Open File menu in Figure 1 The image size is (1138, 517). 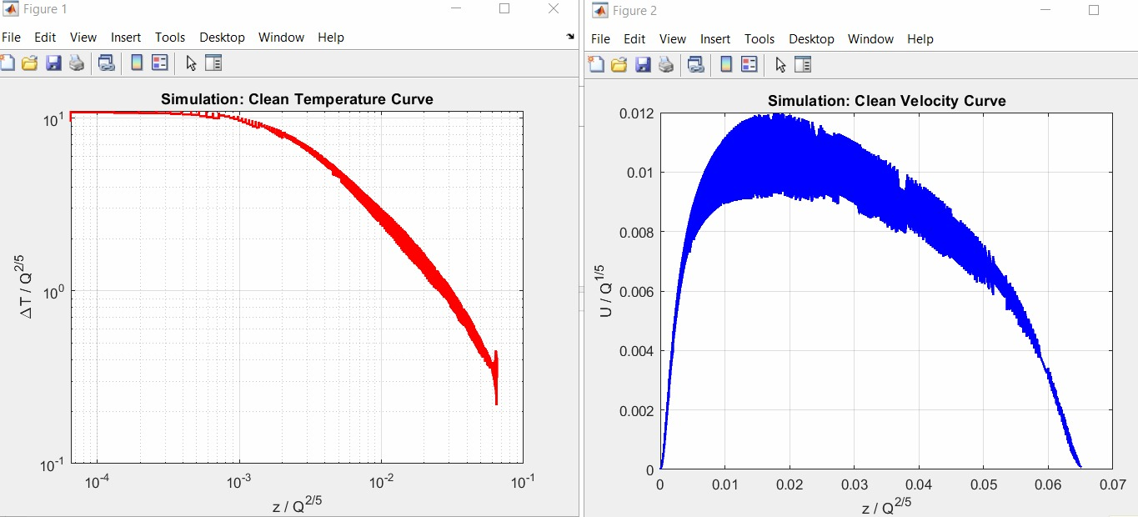click(11, 38)
